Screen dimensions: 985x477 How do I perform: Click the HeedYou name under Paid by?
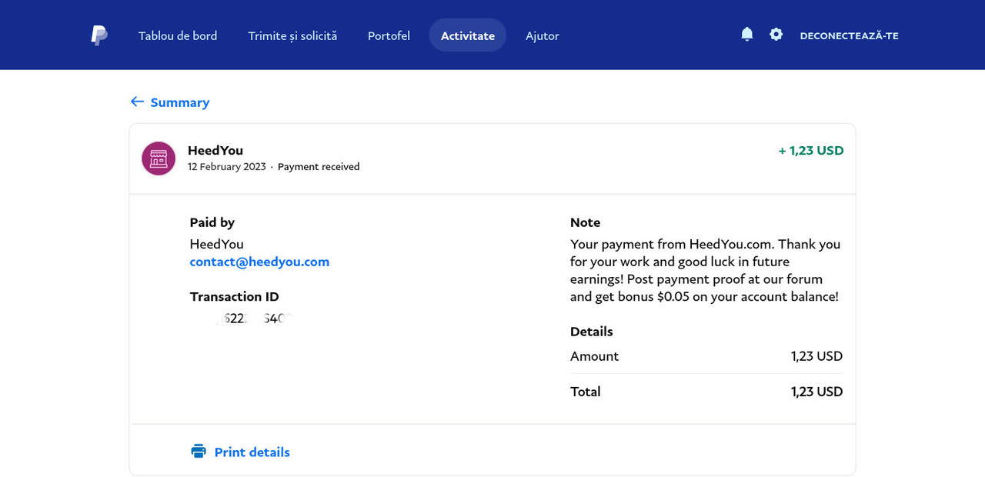click(x=217, y=244)
